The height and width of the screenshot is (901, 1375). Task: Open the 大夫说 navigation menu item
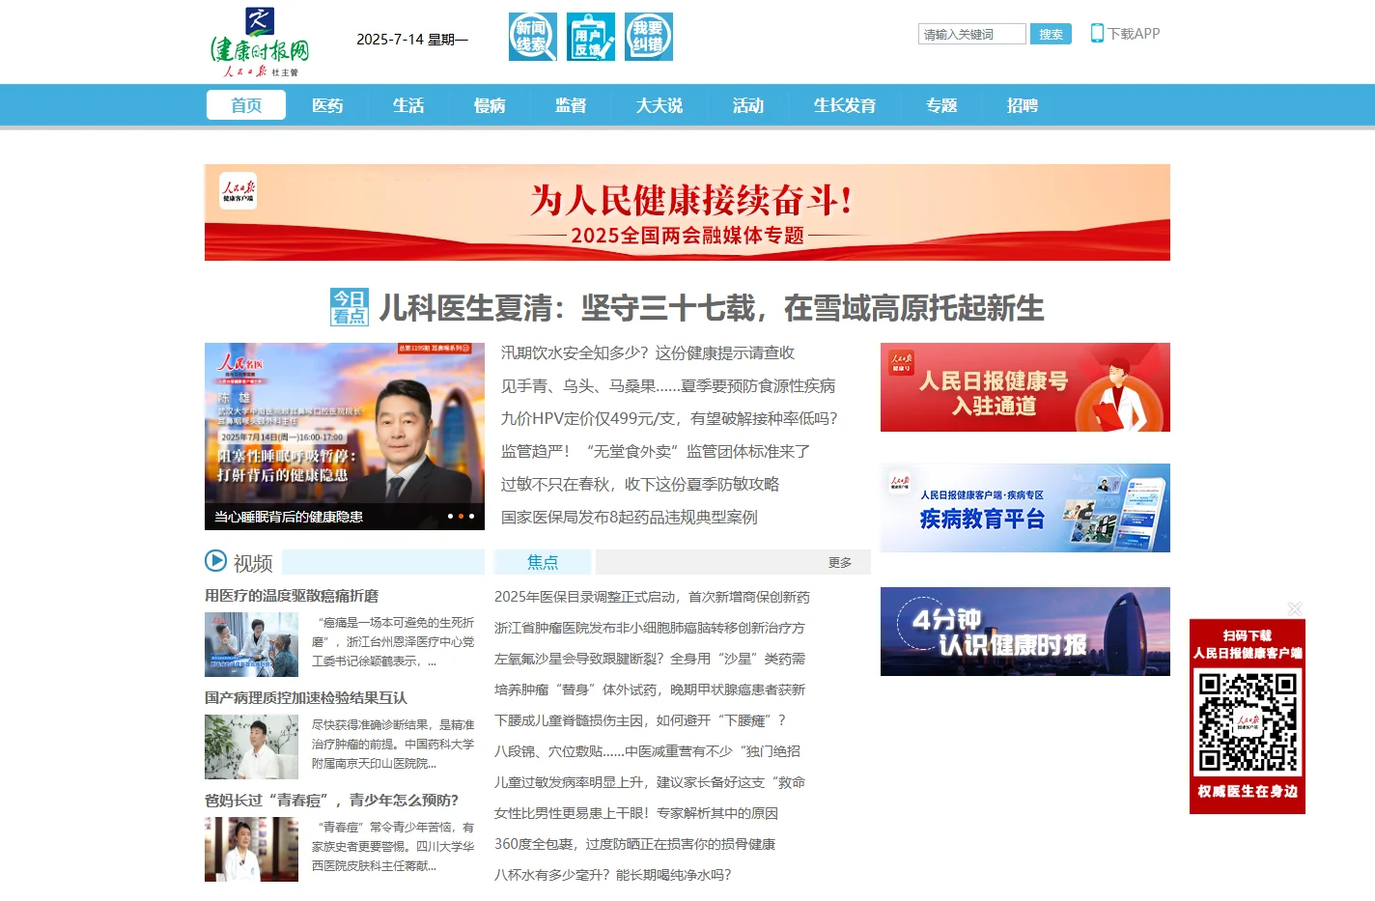click(659, 105)
